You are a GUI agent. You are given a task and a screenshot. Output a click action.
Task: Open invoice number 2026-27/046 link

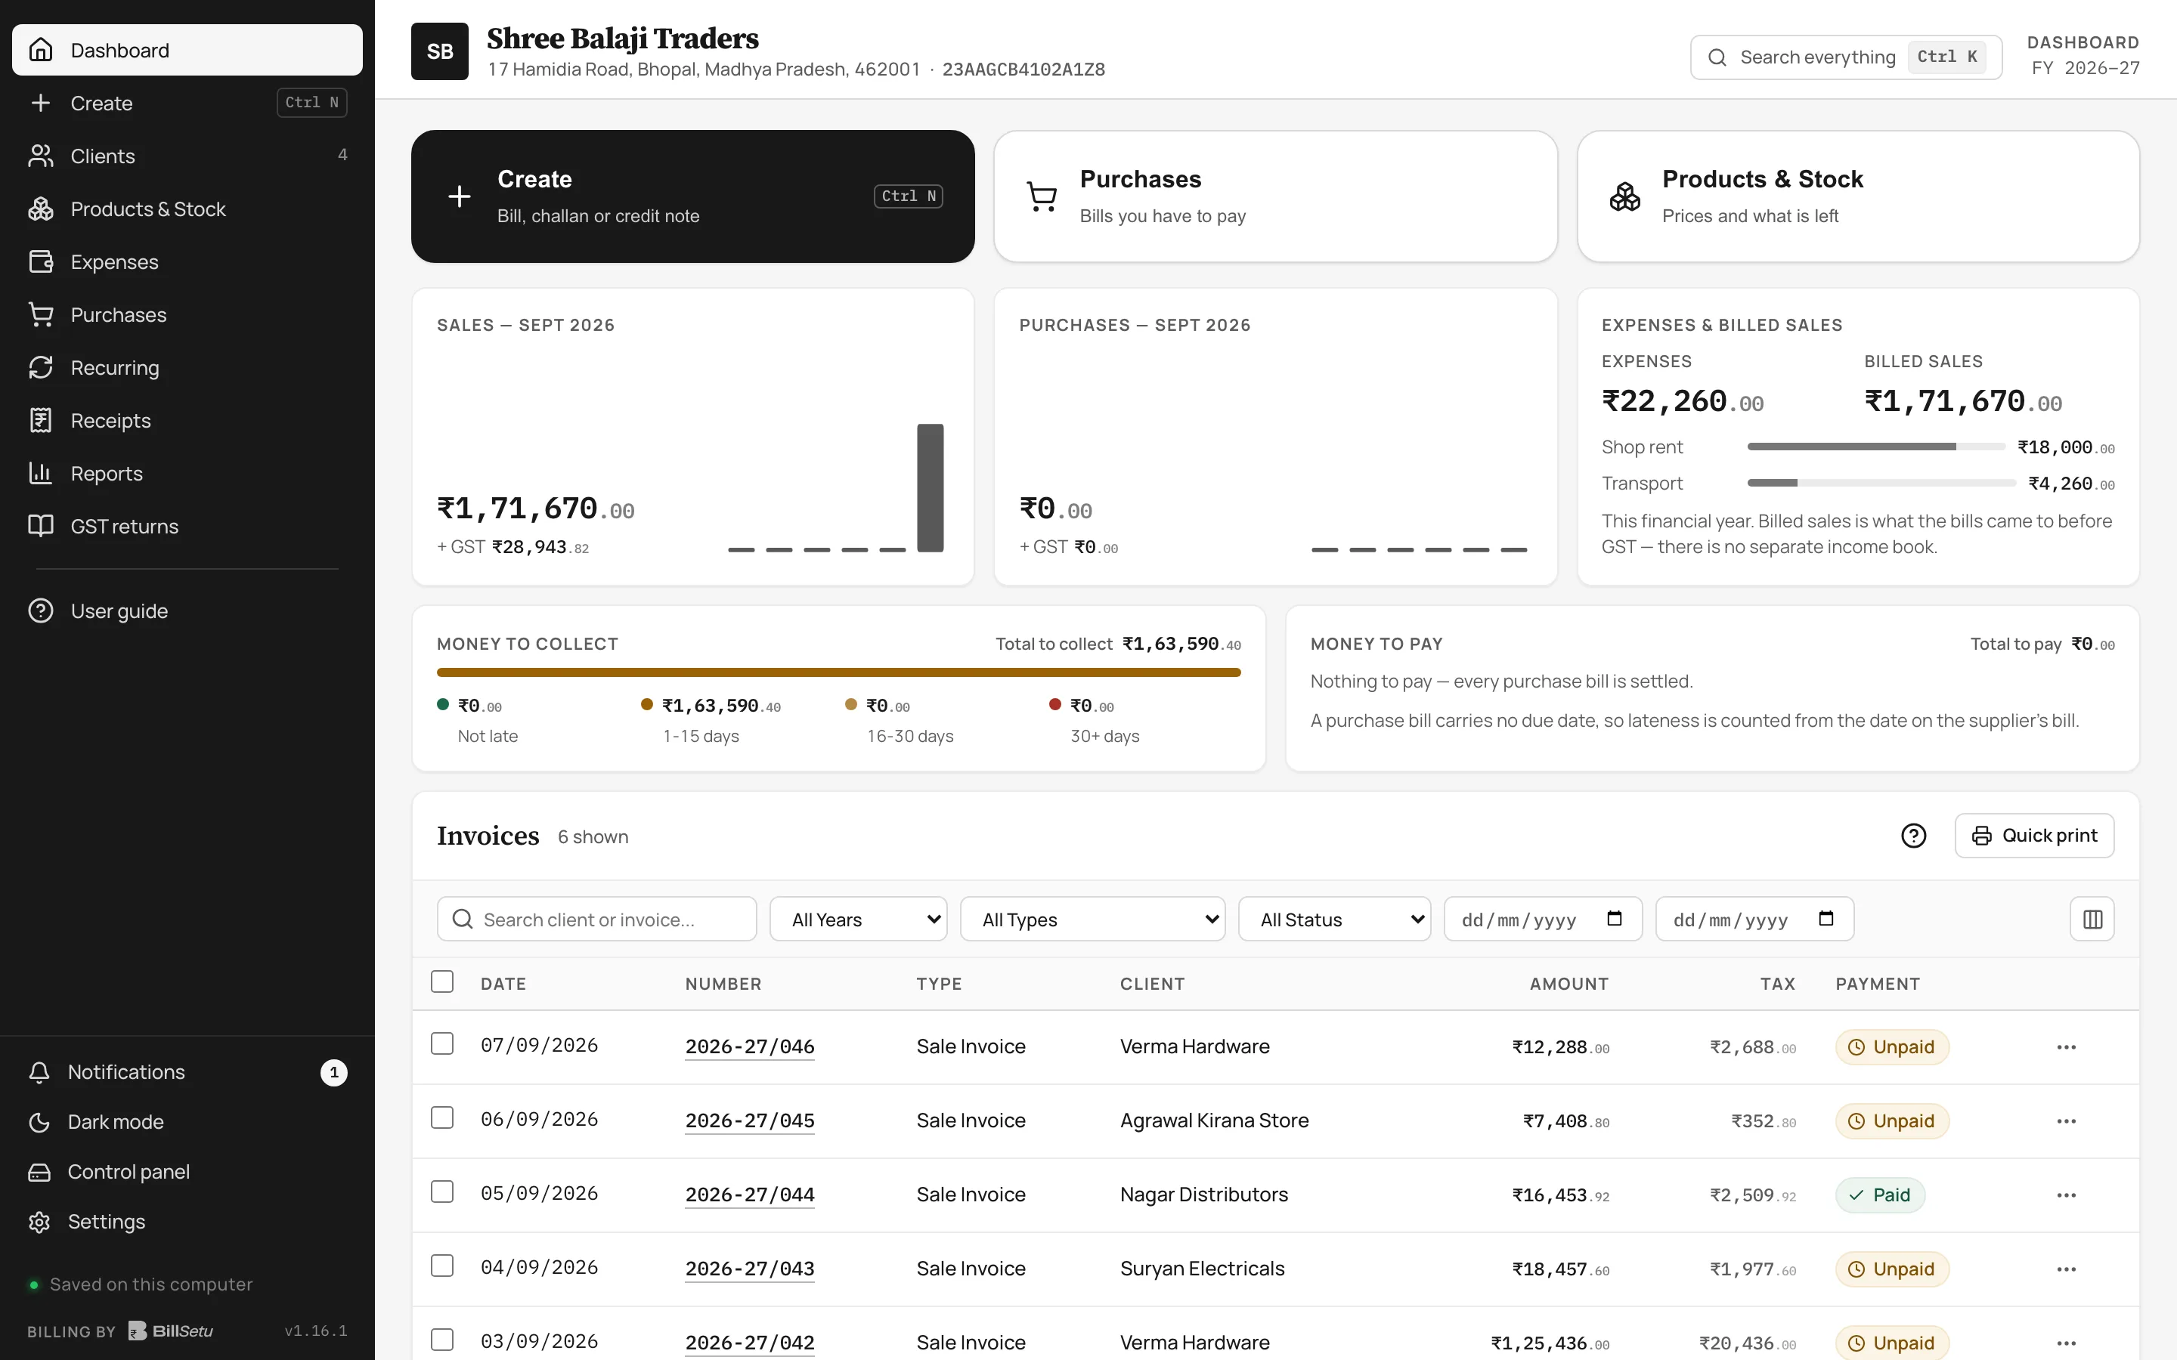click(749, 1047)
